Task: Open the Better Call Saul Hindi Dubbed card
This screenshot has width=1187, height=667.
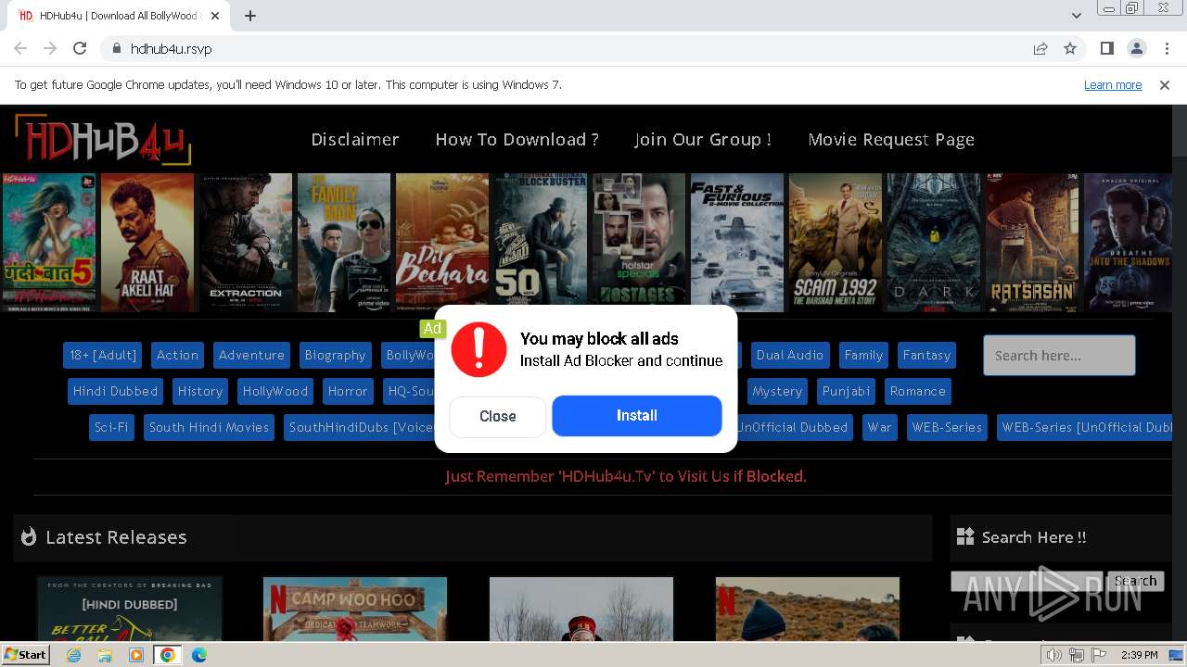Action: [x=130, y=609]
